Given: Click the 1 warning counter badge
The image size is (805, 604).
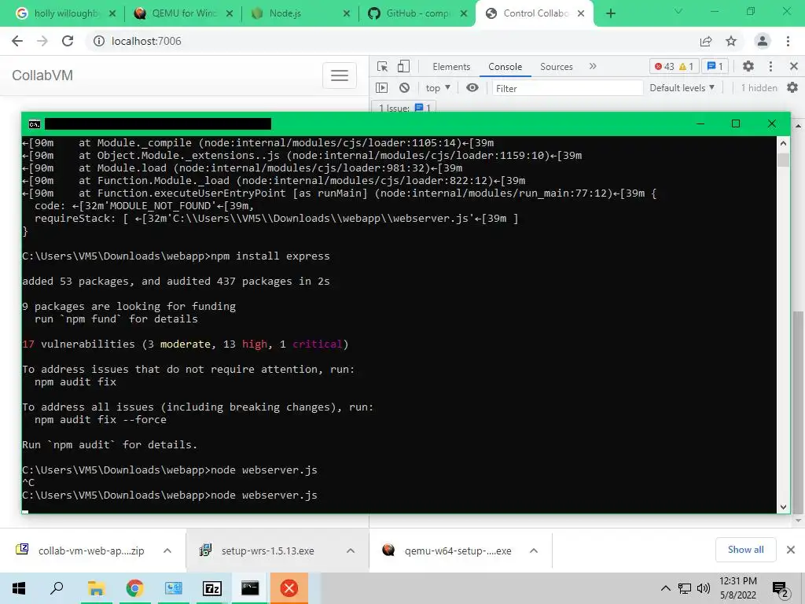Looking at the screenshot, I should [x=686, y=66].
